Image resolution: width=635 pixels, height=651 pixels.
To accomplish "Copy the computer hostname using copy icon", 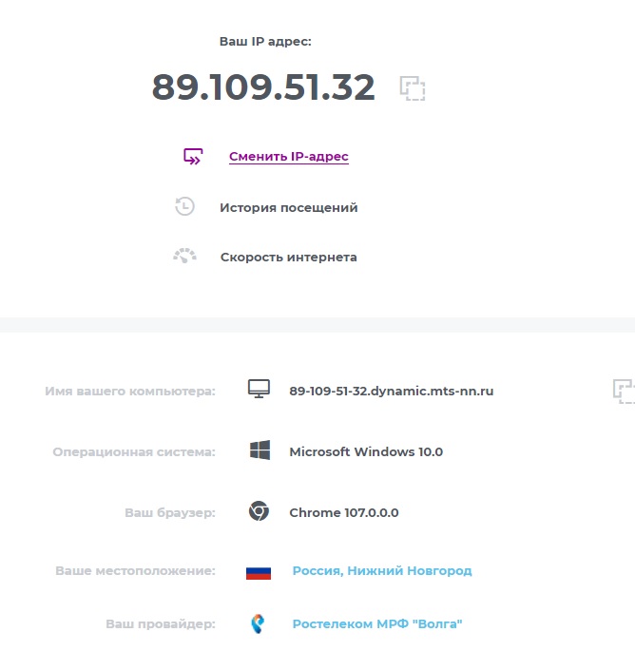I will click(x=624, y=391).
